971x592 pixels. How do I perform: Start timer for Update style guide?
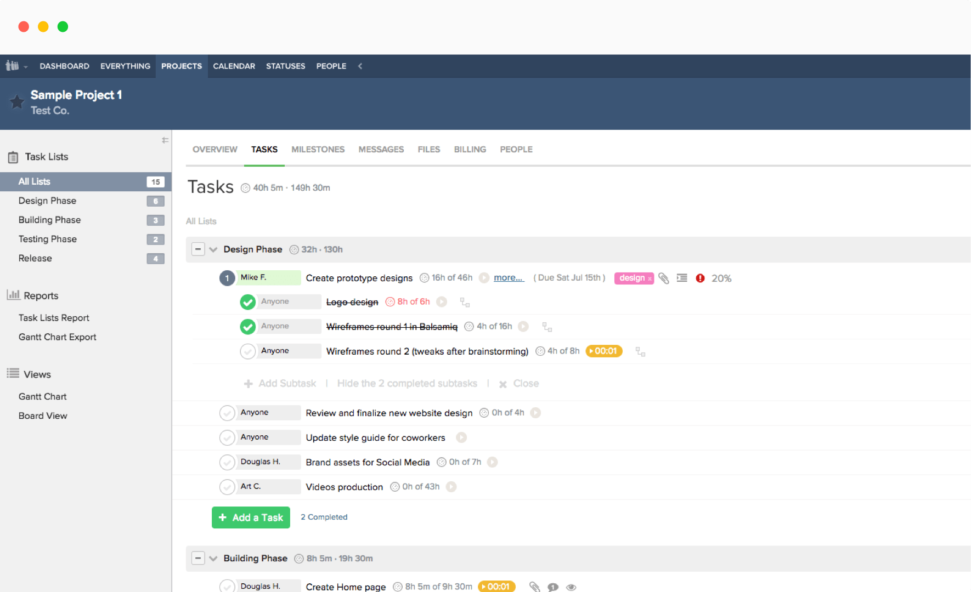click(x=461, y=437)
